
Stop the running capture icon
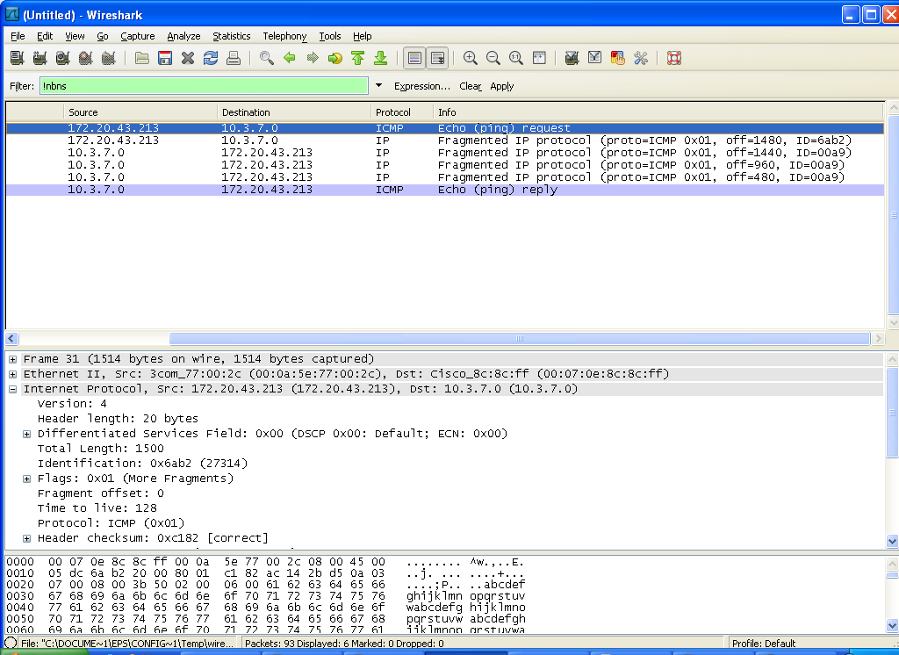85,58
